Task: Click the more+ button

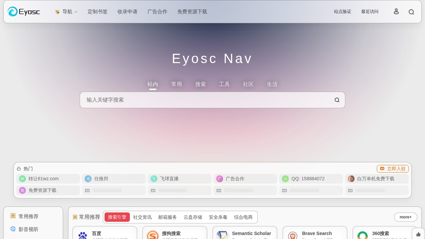Action: point(406,217)
